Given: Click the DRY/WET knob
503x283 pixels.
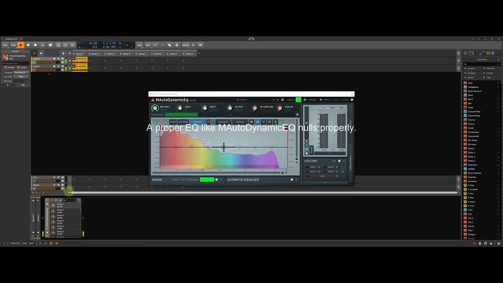Looking at the screenshot, I should (x=155, y=108).
